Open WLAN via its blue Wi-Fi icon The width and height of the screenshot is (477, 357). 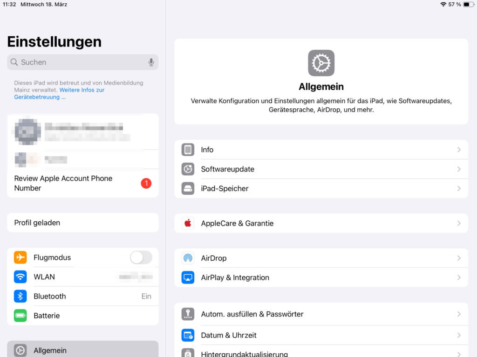coord(20,277)
